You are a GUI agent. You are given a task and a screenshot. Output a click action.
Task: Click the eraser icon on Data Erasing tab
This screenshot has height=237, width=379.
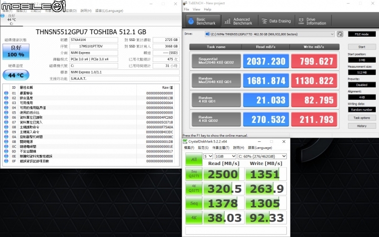click(x=264, y=21)
